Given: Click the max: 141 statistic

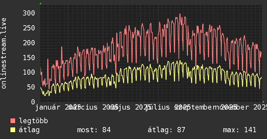Looking at the screenshot, I should (239, 130).
